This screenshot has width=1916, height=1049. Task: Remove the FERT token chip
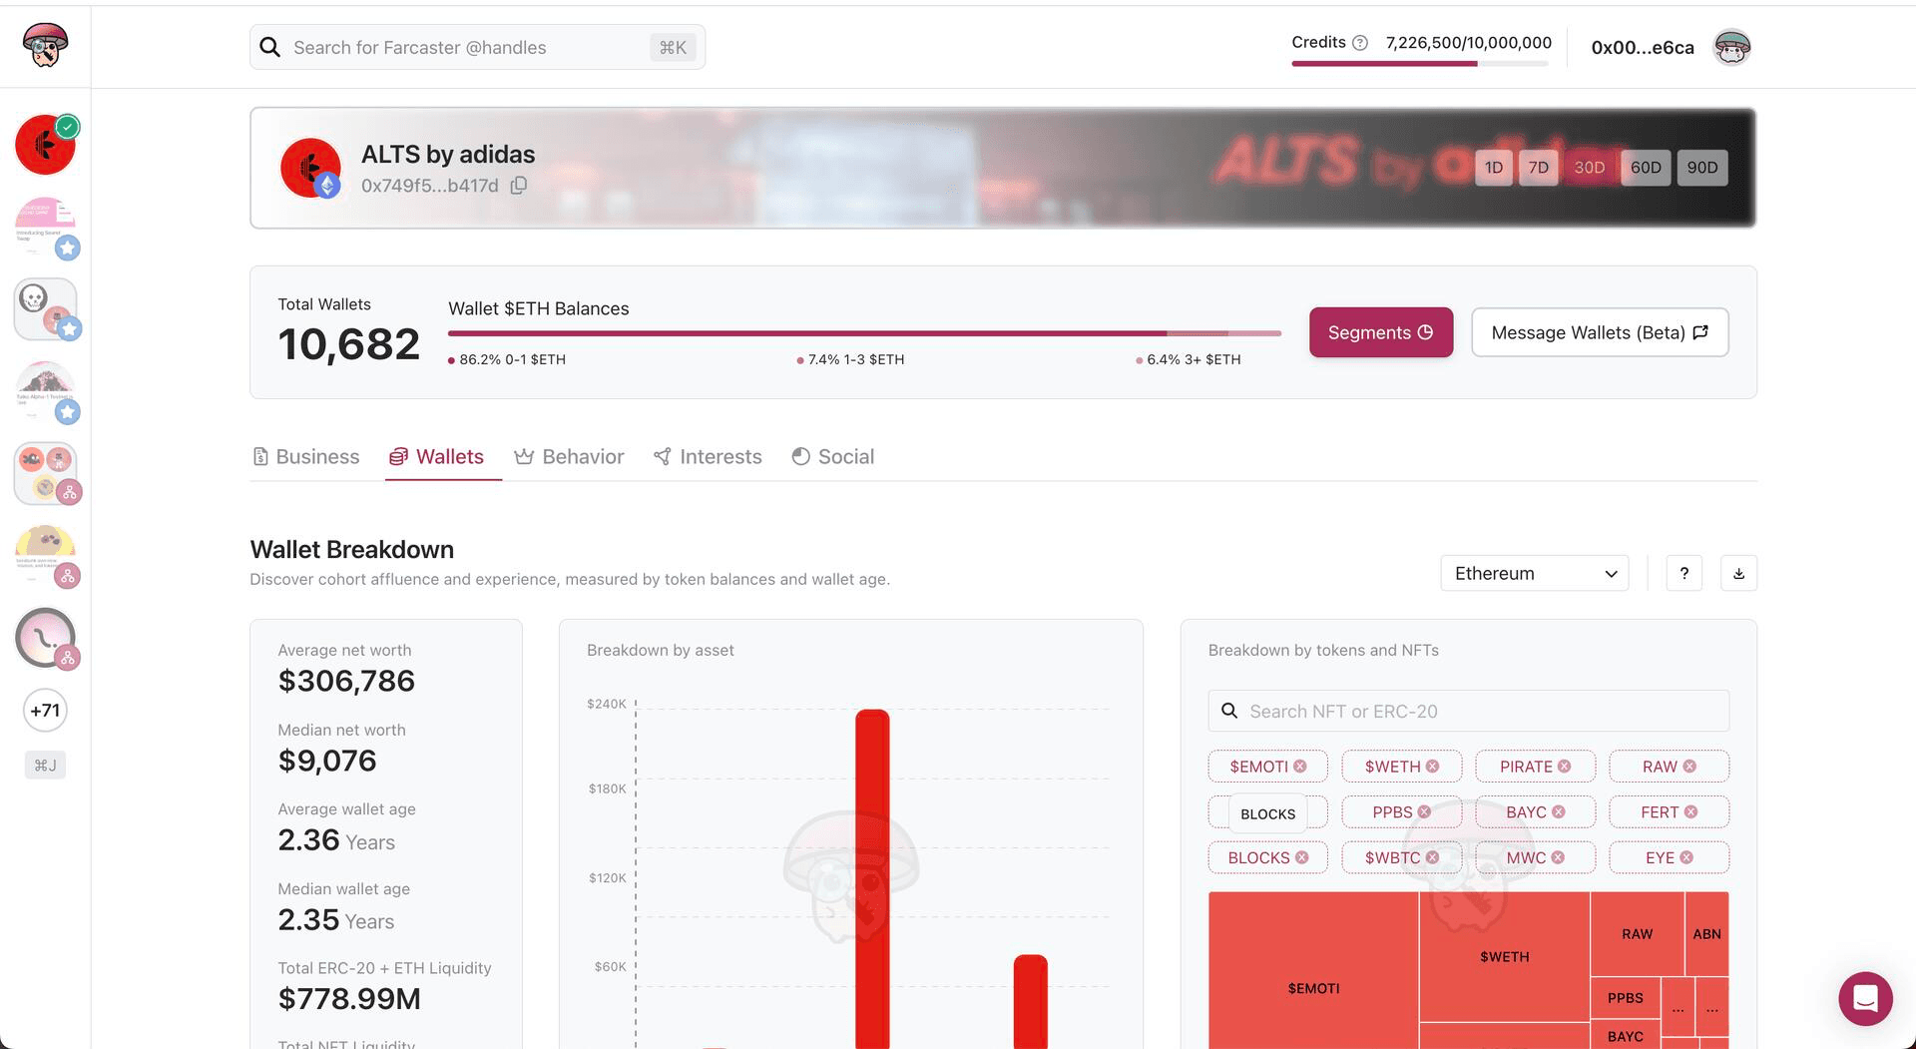(1691, 812)
